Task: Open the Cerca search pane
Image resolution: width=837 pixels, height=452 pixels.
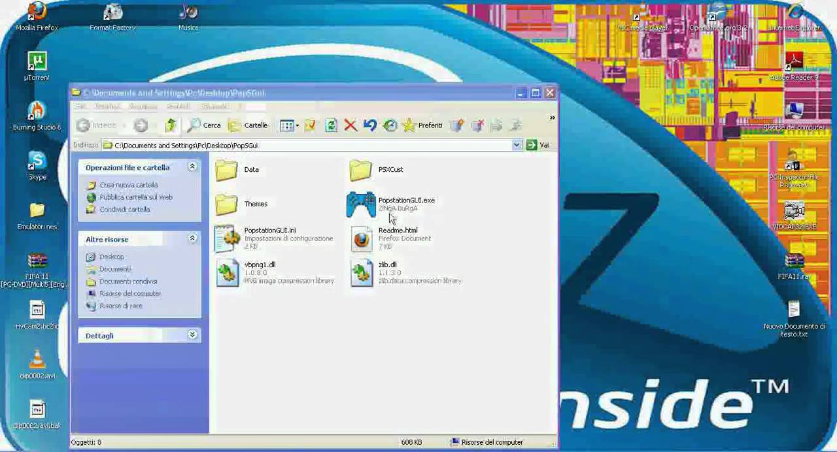Action: pos(204,125)
